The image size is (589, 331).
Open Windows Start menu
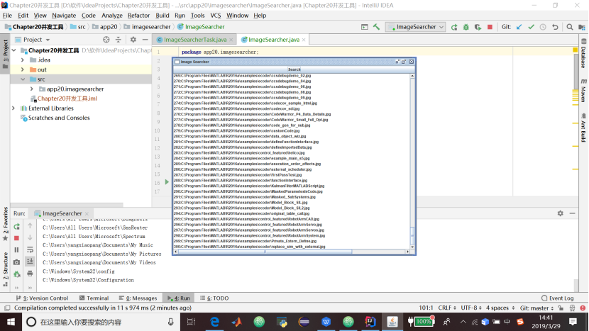tap(11, 322)
